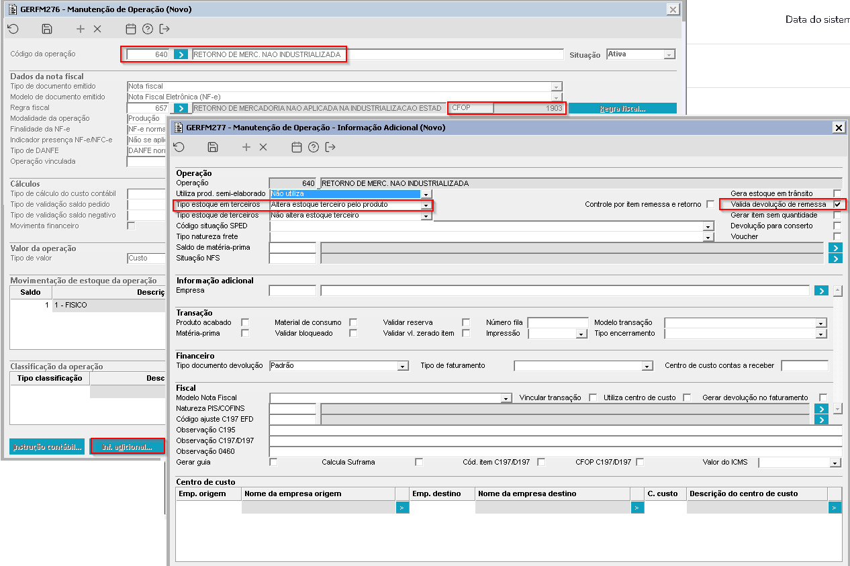Click Regra fiscal... button
Image resolution: width=850 pixels, height=566 pixels.
click(x=622, y=108)
